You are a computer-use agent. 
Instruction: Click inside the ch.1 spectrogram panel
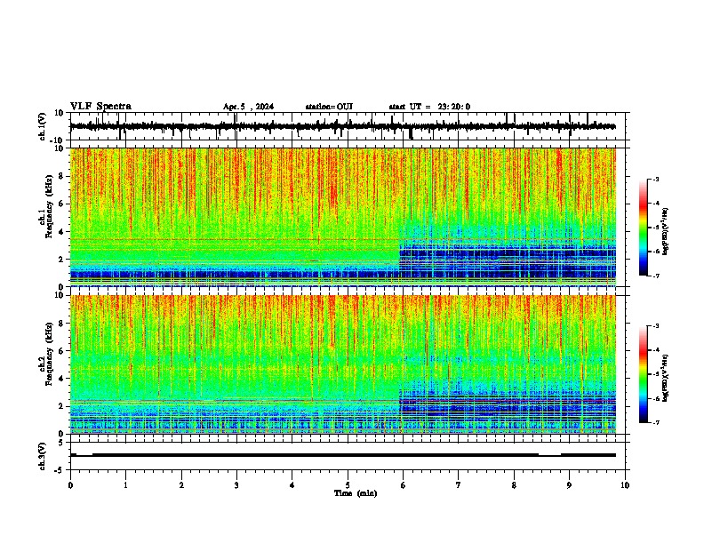pyautogui.click(x=342, y=217)
